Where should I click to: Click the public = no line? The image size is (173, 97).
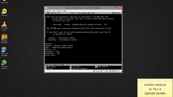click(x=50, y=49)
